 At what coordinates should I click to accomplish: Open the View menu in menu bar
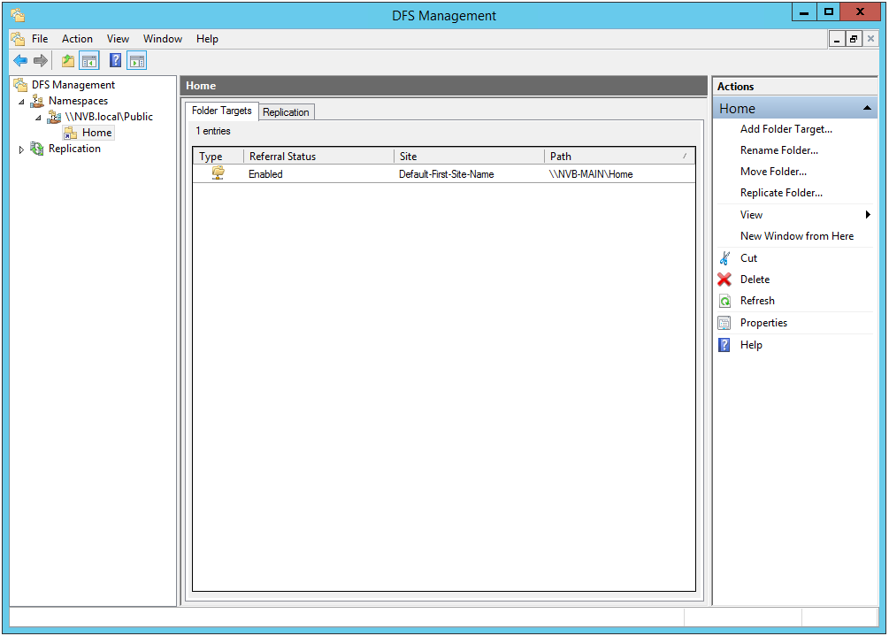(118, 39)
